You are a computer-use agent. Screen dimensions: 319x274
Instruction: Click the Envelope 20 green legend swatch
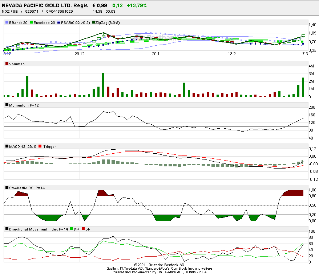click(x=31, y=22)
